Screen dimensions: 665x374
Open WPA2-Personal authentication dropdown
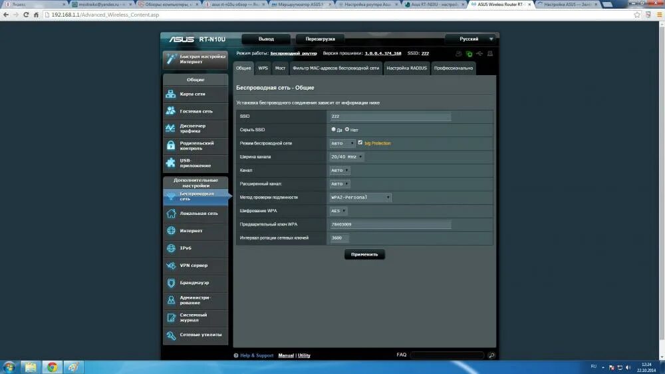[360, 198]
